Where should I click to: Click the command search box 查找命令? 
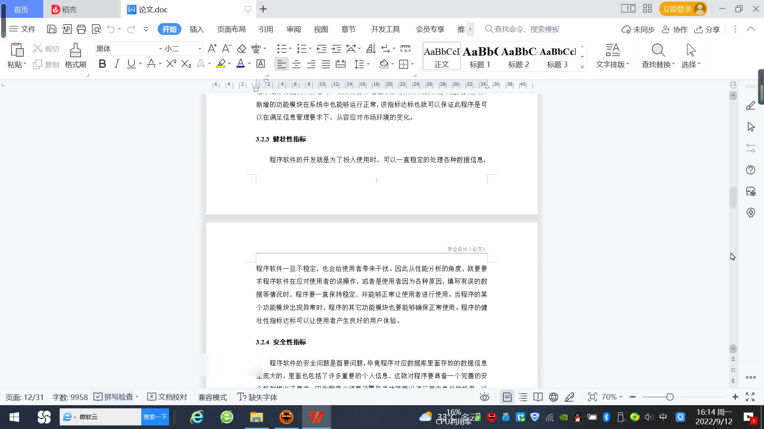pos(526,29)
